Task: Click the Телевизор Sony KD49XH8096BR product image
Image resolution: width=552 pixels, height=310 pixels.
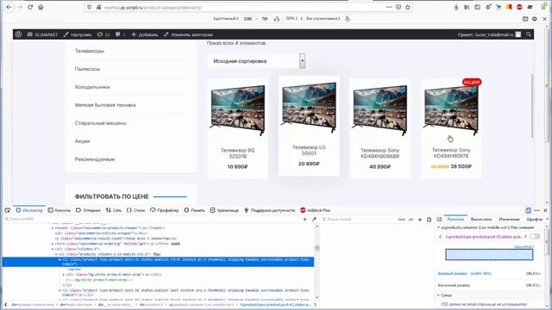Action: tap(379, 109)
